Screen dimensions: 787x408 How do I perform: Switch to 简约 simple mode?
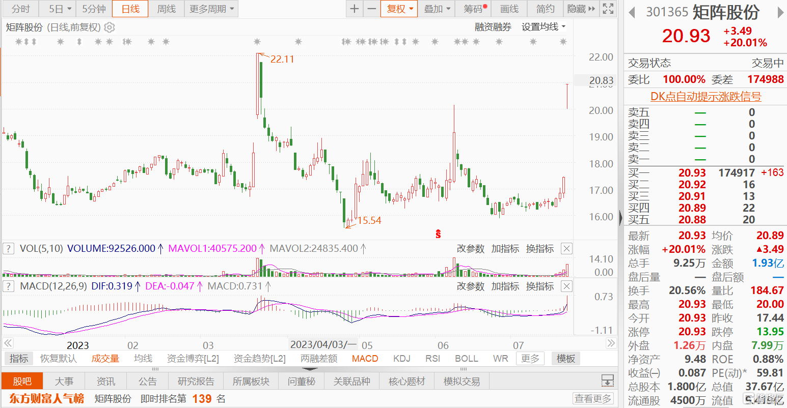[545, 9]
